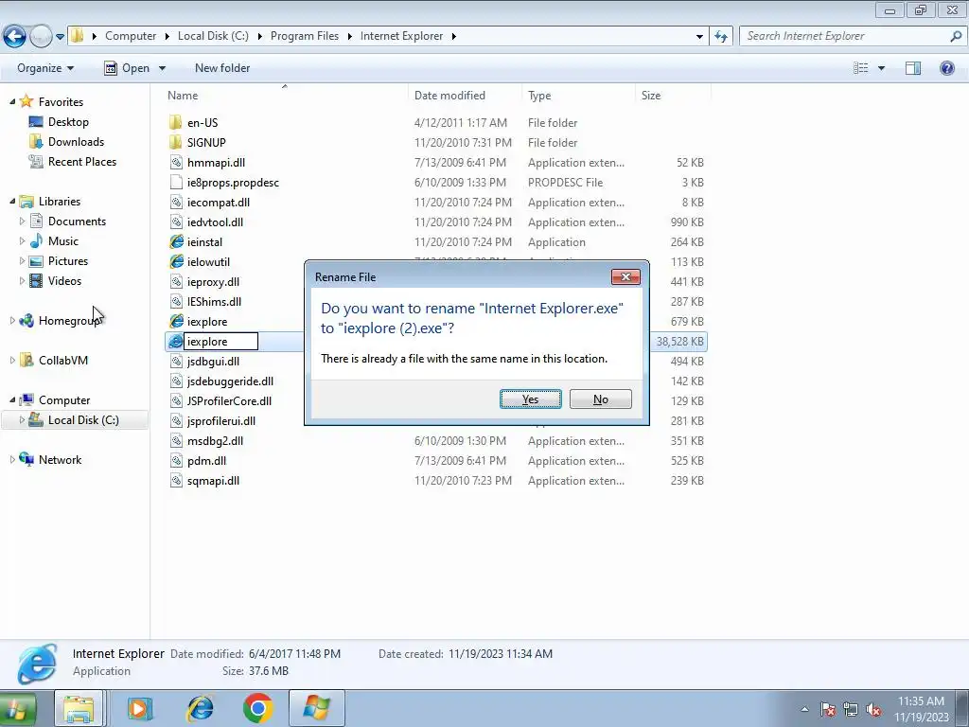
Task: Collapse the Favorites group
Action: [x=12, y=101]
